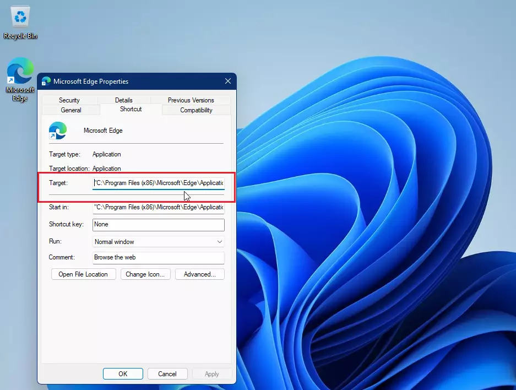This screenshot has width=516, height=390.
Task: Click the Comment field with Browse the web
Action: pos(158,258)
